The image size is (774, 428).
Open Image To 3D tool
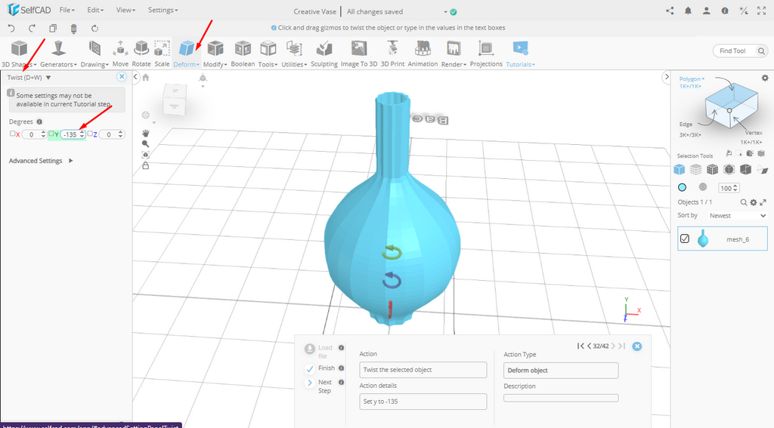pyautogui.click(x=359, y=54)
